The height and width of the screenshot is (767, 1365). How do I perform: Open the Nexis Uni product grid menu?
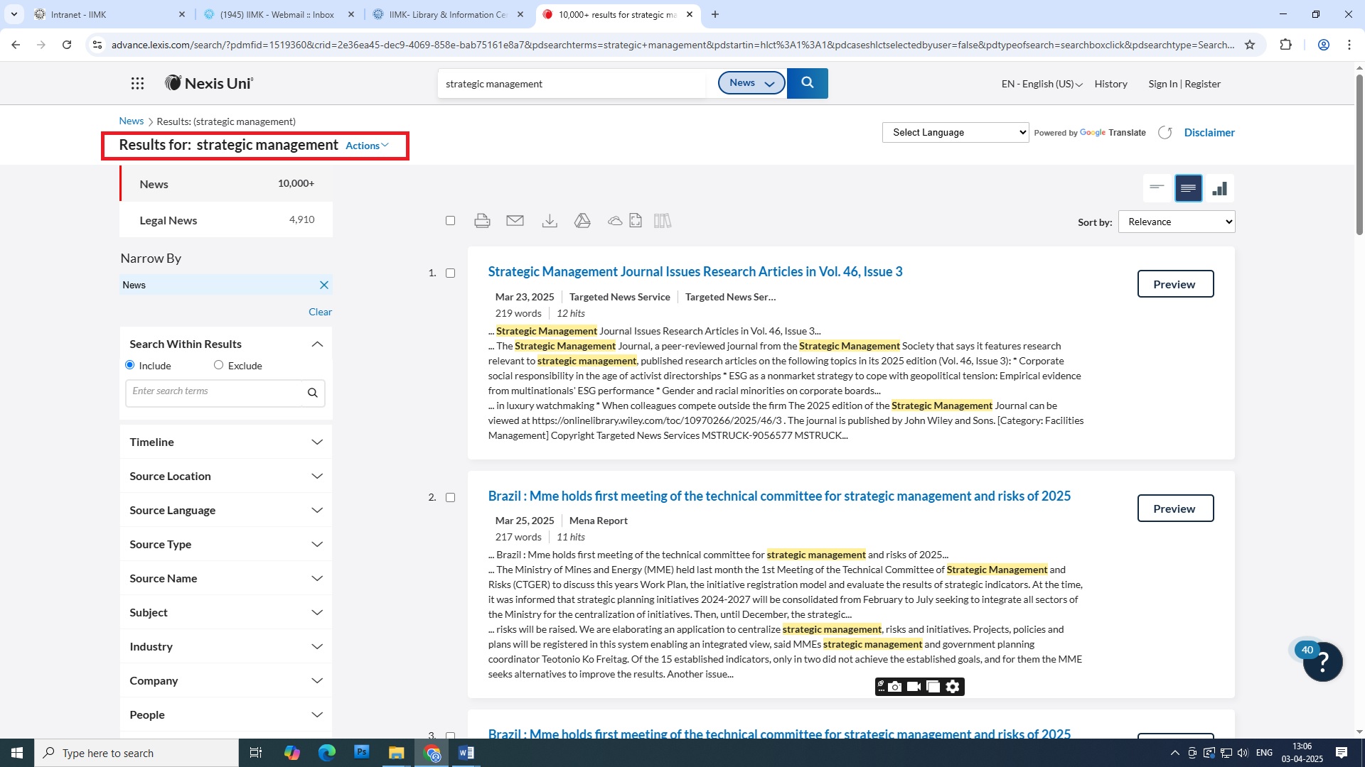click(x=137, y=84)
